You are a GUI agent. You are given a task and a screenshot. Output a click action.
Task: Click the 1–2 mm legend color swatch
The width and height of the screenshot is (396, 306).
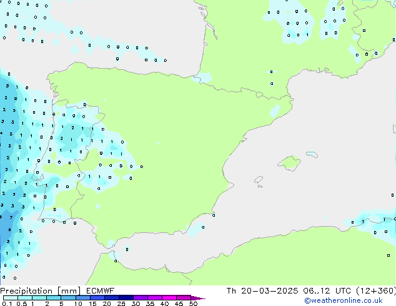pyautogui.click(x=39, y=298)
